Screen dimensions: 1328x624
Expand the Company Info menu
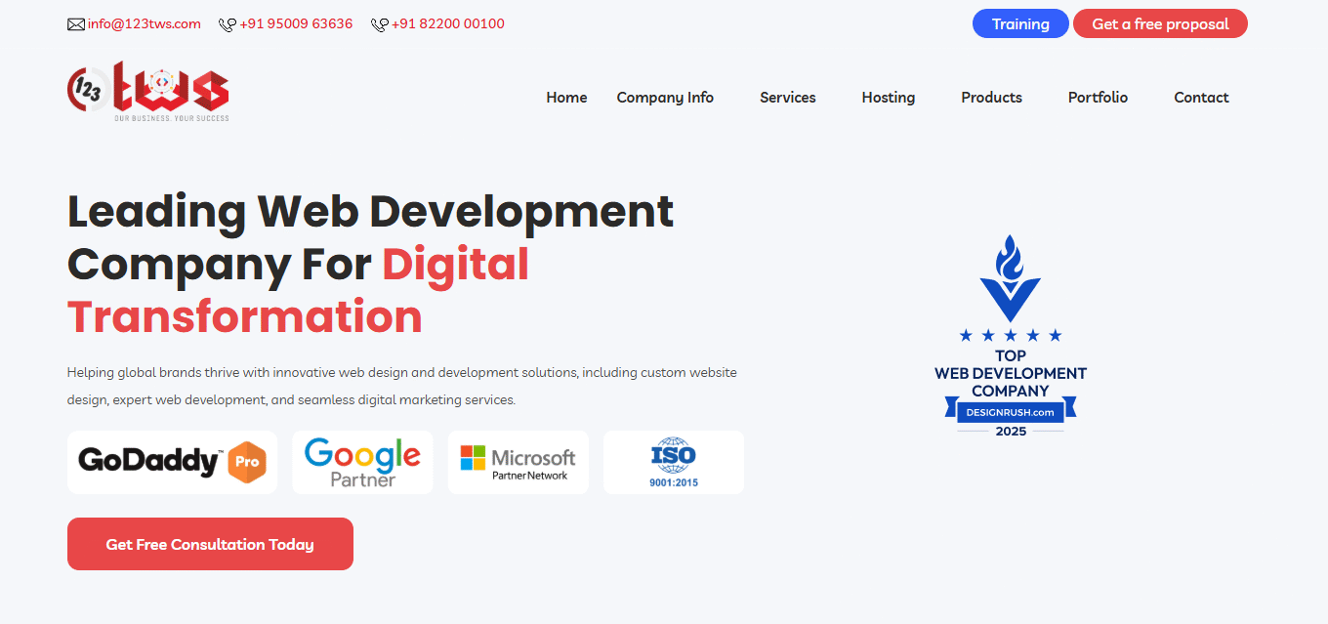(x=665, y=98)
